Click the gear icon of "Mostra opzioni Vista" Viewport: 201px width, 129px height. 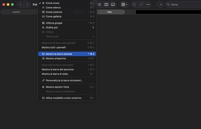(43, 87)
